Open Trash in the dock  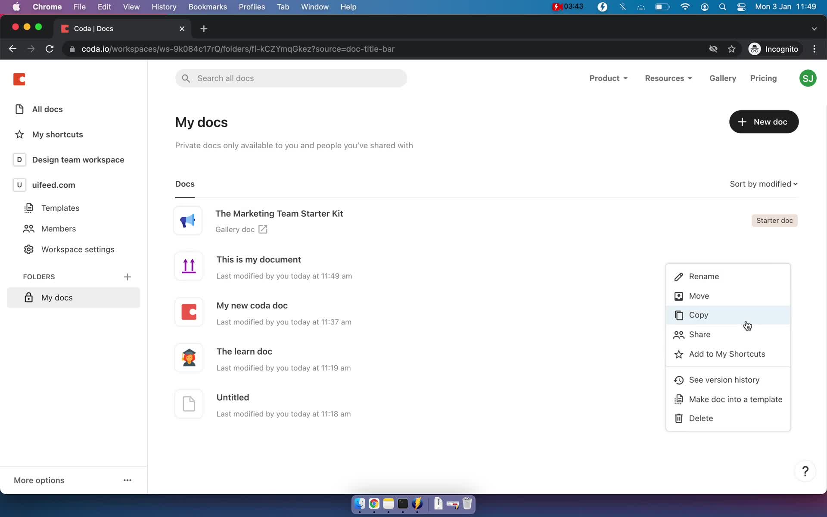click(x=467, y=504)
